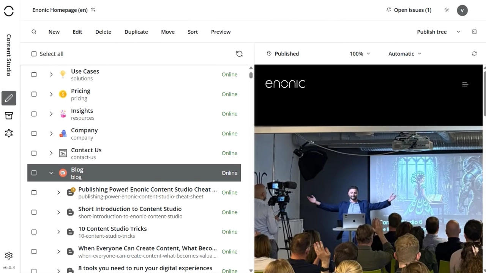Expand the Company tree node

click(51, 133)
